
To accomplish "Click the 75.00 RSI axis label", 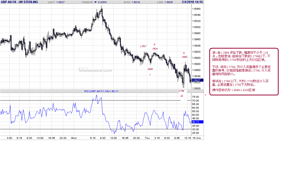I will [195, 97].
